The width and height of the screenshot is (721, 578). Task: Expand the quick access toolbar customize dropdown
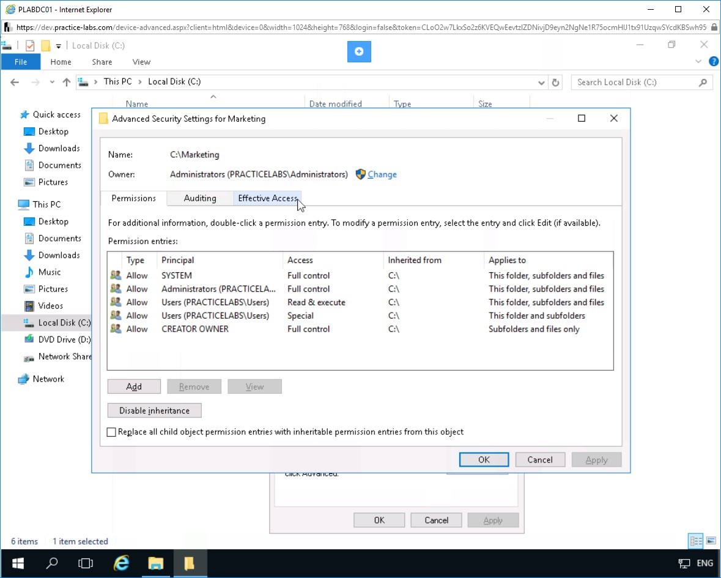pos(58,46)
